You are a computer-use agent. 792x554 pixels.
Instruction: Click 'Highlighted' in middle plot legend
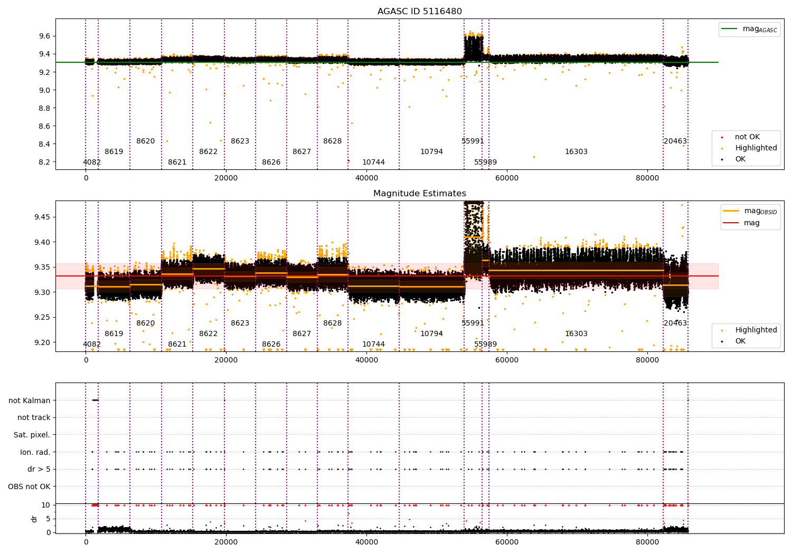click(x=756, y=330)
